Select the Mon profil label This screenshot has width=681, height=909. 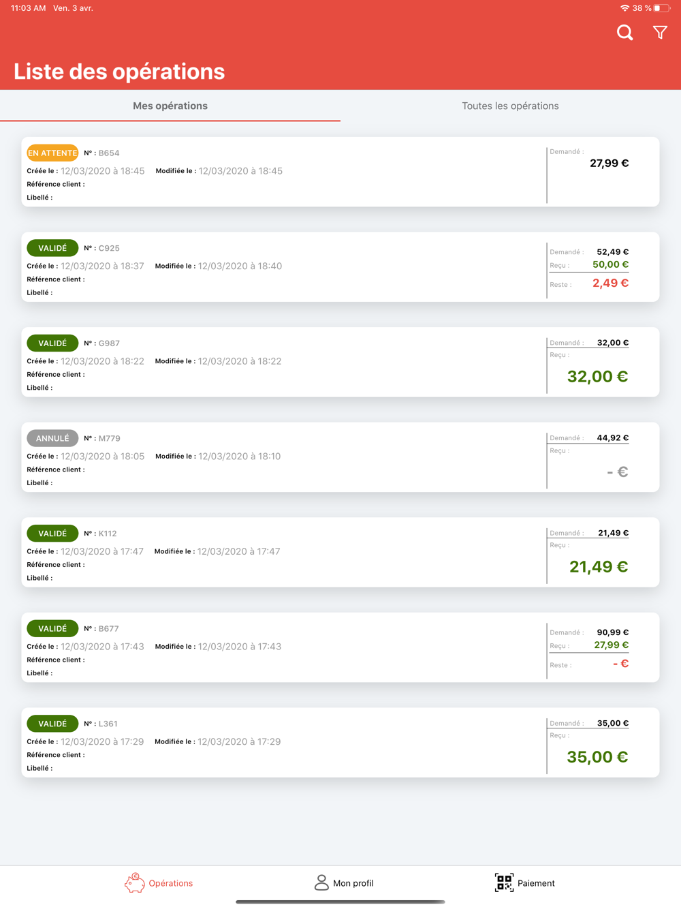coord(353,883)
